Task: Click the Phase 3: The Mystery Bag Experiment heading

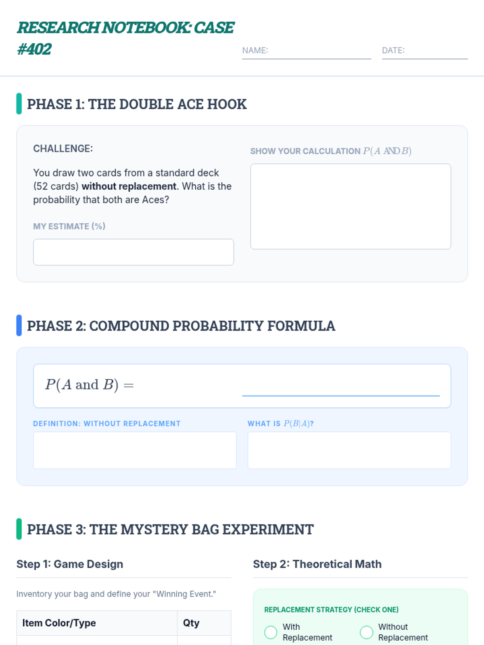Action: (x=170, y=529)
